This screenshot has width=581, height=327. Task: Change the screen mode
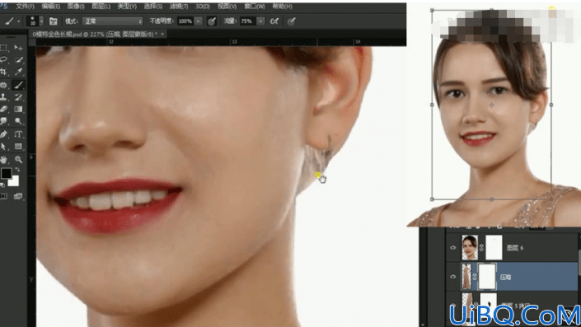pos(18,196)
